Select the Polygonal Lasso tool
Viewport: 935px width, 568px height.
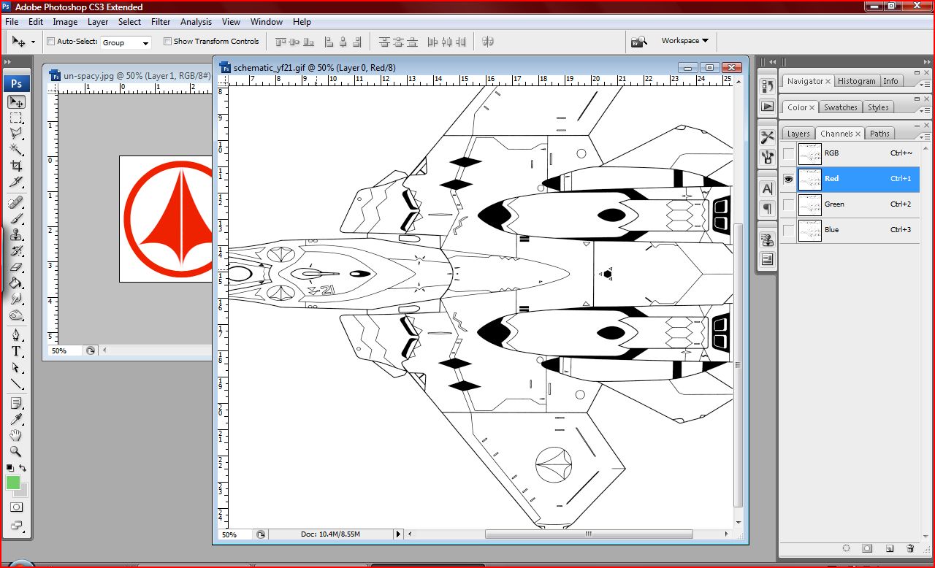pos(16,134)
